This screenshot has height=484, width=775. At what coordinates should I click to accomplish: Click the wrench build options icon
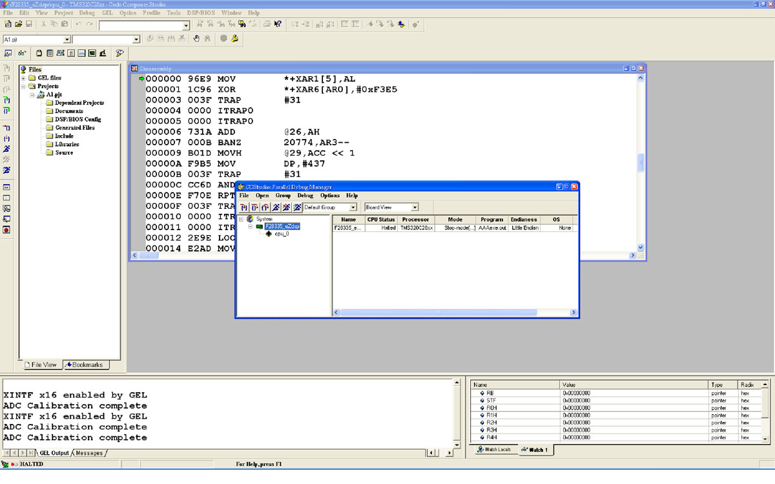[x=234, y=39]
